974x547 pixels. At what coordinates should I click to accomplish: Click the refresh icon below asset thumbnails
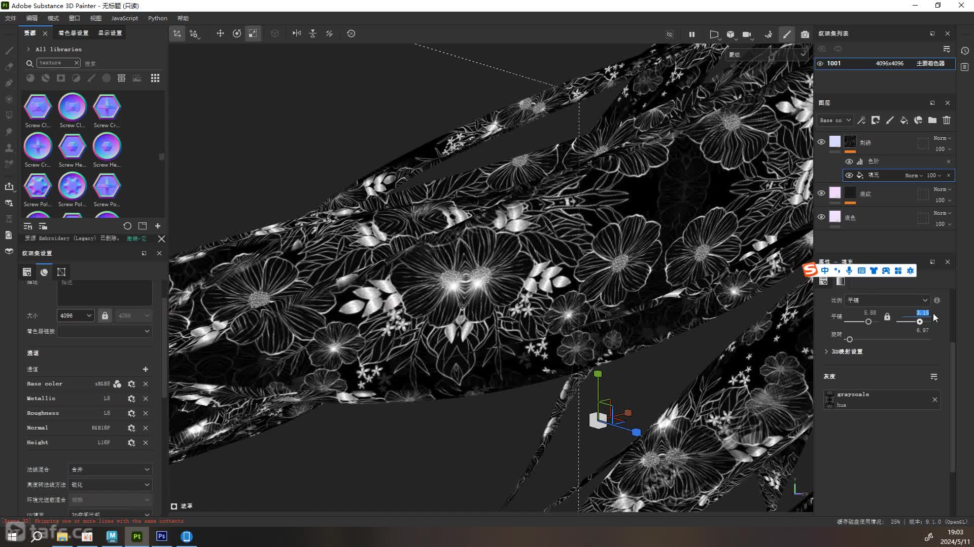127,226
